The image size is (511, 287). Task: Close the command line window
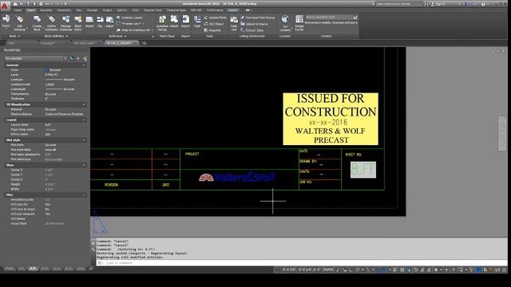[x=93, y=243]
